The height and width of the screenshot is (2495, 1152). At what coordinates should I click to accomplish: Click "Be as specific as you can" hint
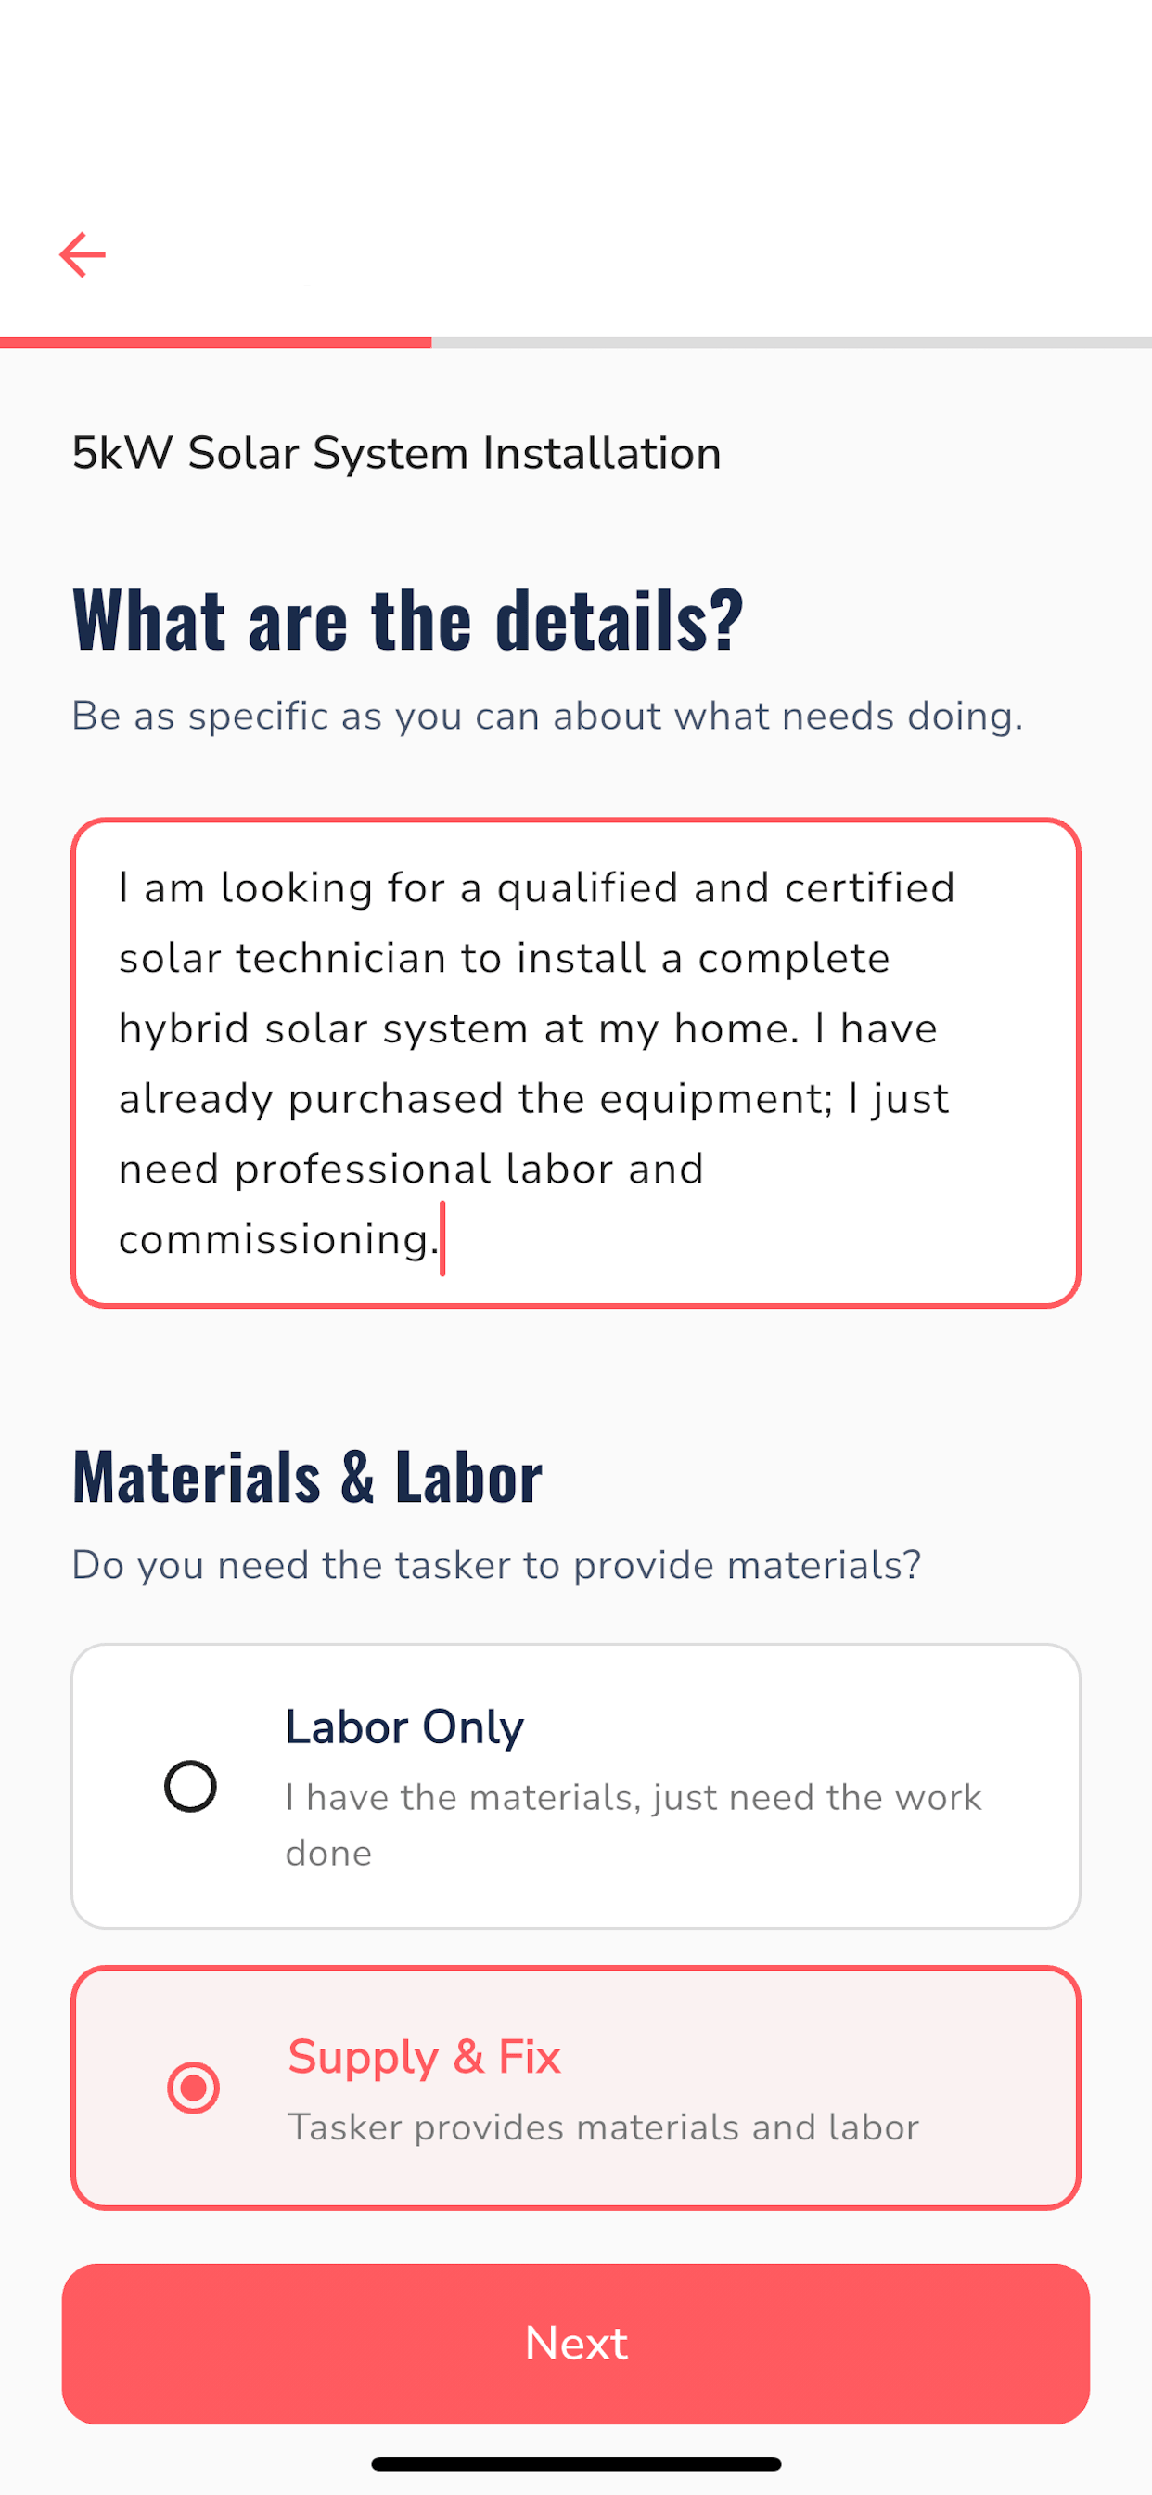547,716
